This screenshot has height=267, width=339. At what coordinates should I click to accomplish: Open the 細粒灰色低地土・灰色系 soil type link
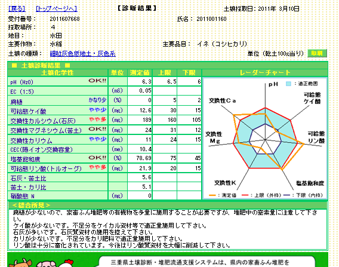[83, 53]
